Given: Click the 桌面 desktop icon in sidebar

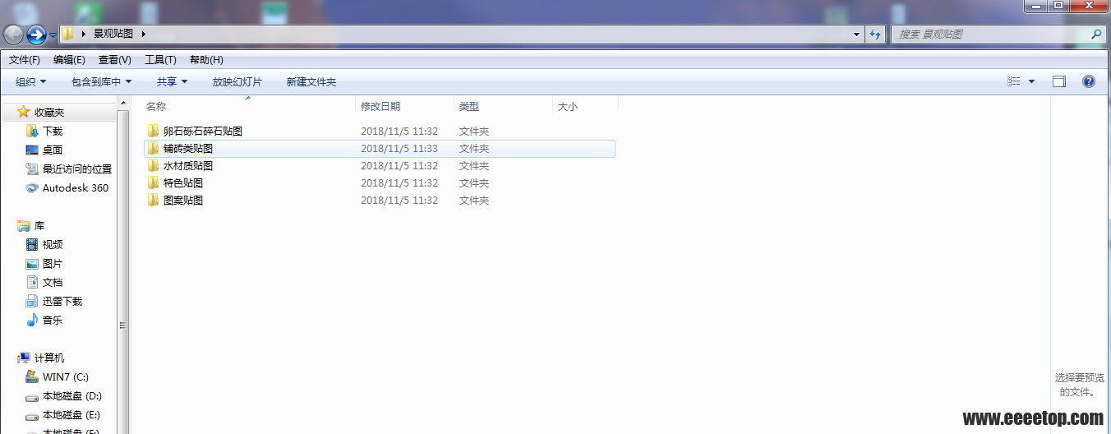Looking at the screenshot, I should (x=32, y=150).
